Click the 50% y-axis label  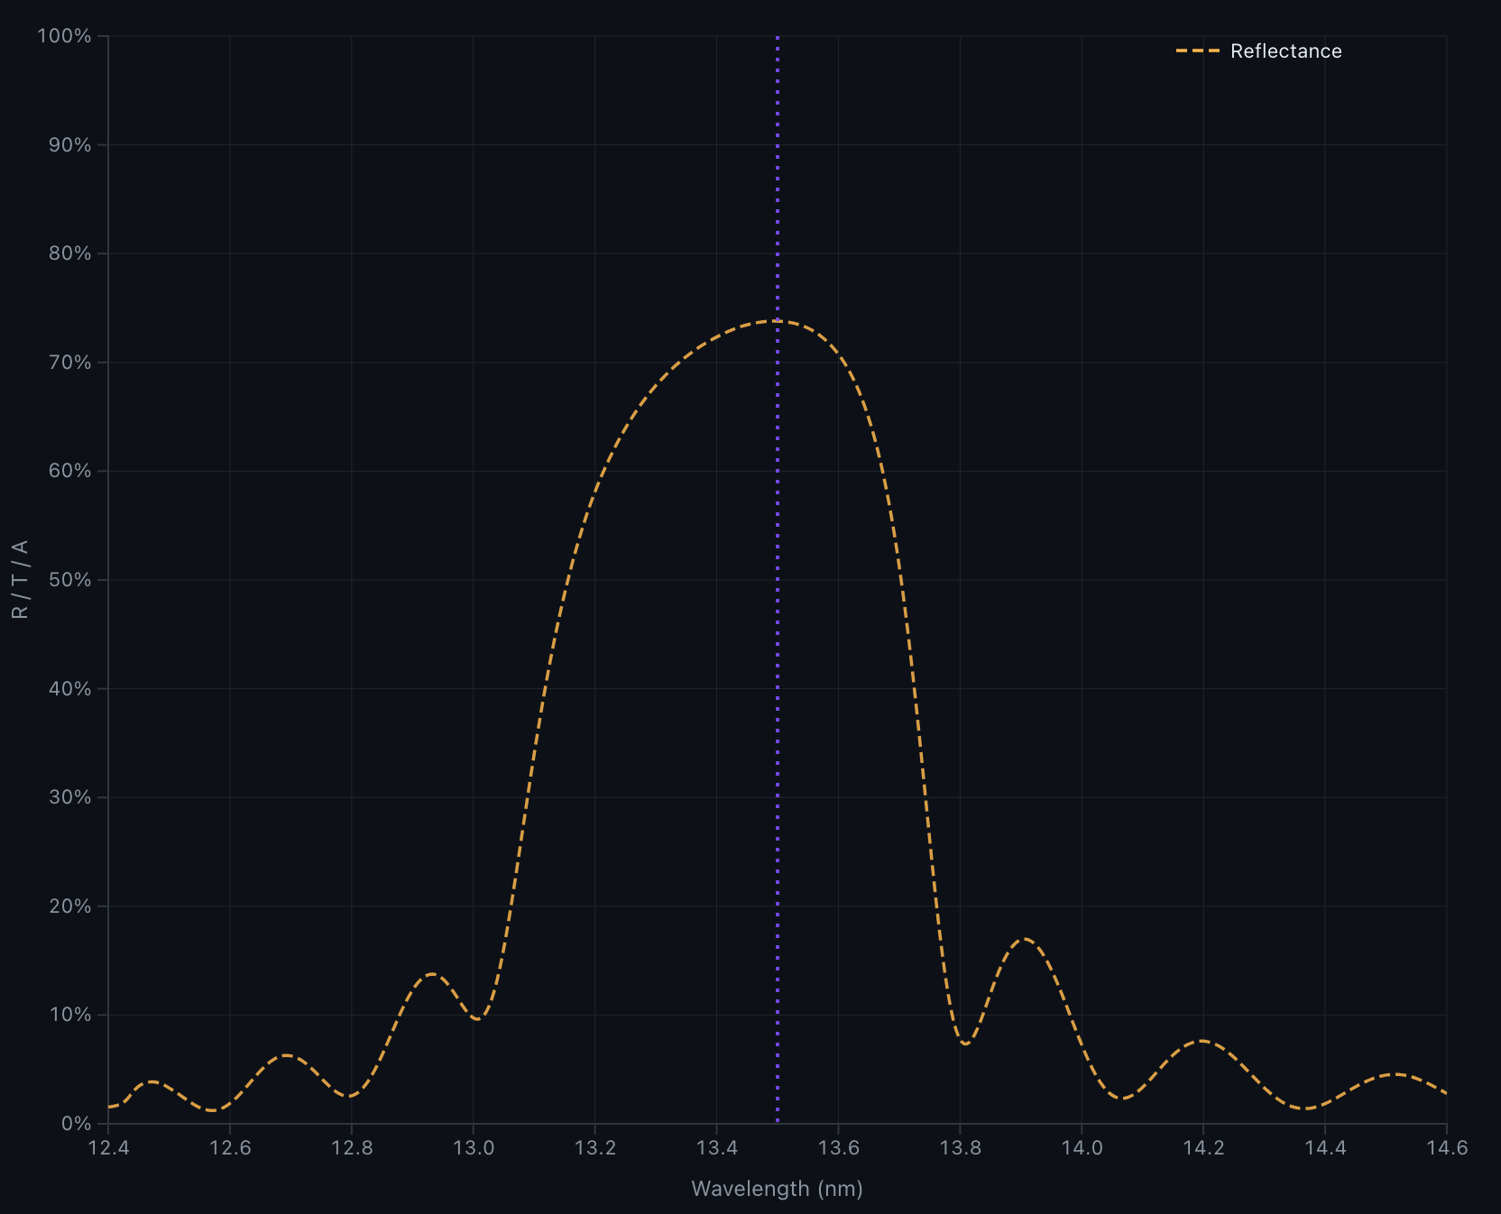point(69,580)
